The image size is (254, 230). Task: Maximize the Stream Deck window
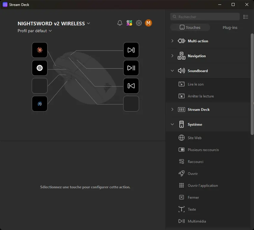(233, 4)
